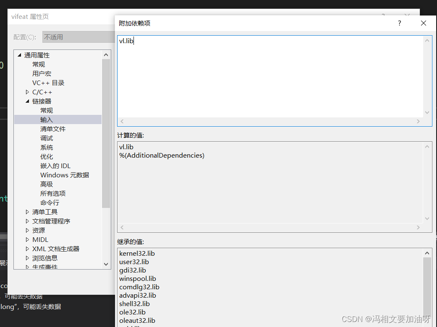The width and height of the screenshot is (437, 327).
Task: Select 系统 under 链接器
Action: point(47,147)
